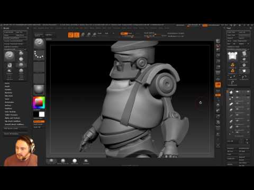The height and width of the screenshot is (190, 254).
Task: Click the orange highlighted button below the color swatches
Action: [39, 121]
